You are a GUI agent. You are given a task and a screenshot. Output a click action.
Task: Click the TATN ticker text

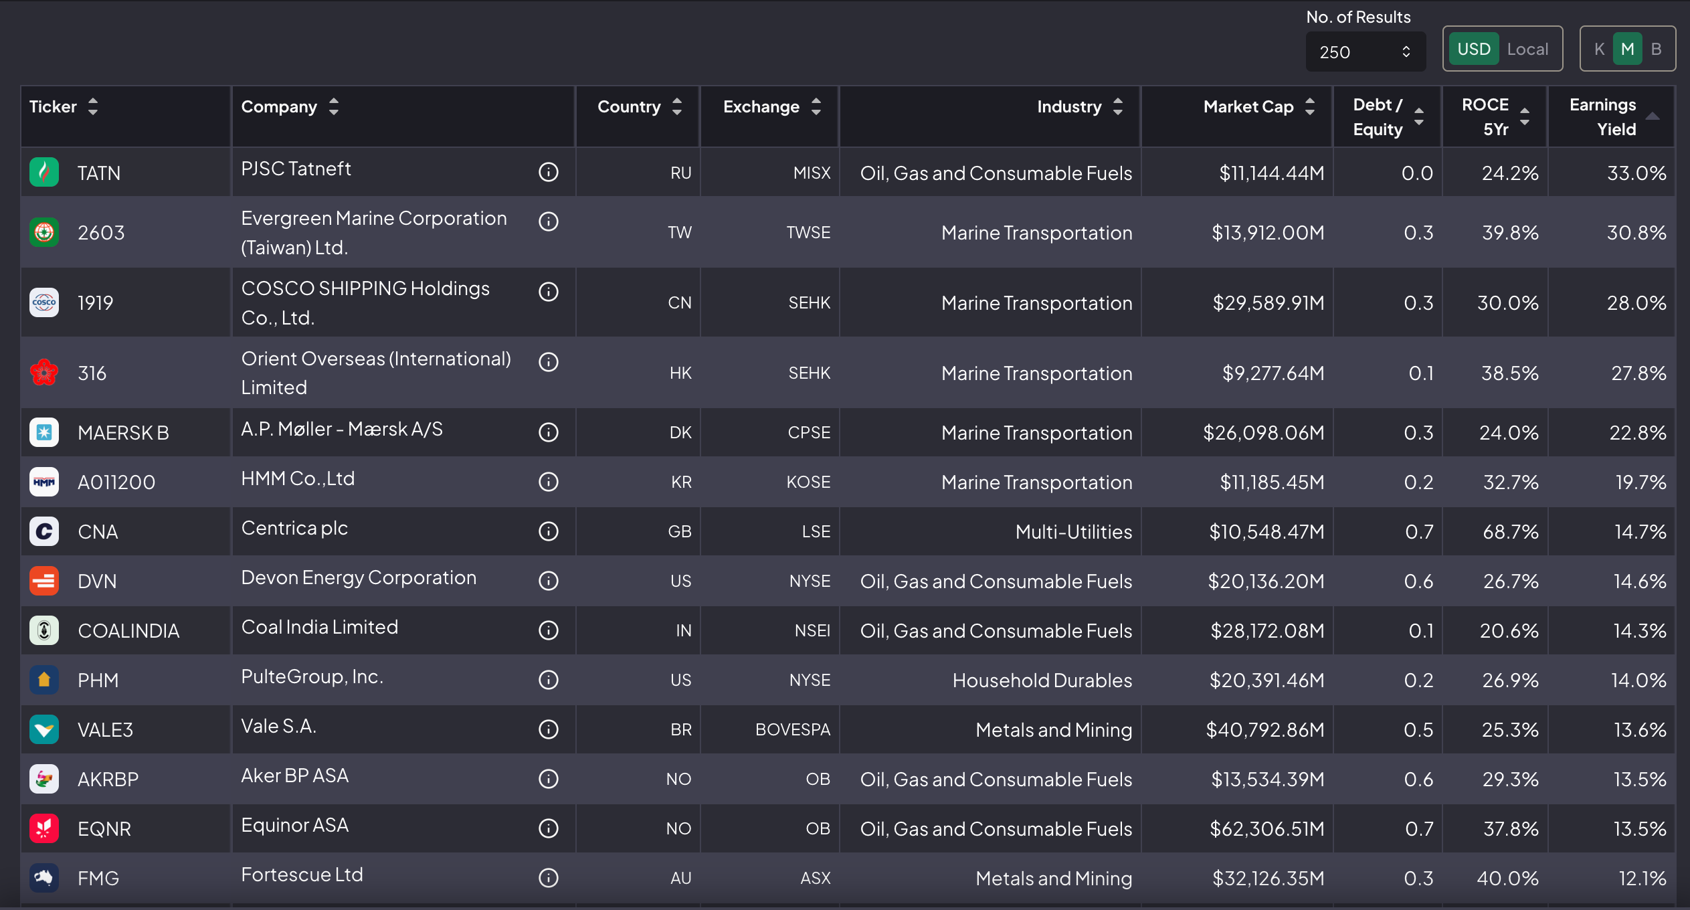99,173
